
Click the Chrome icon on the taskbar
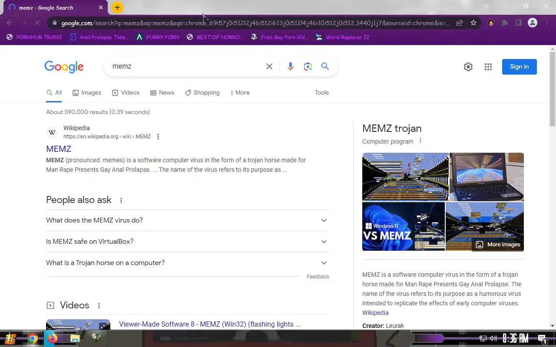32,339
